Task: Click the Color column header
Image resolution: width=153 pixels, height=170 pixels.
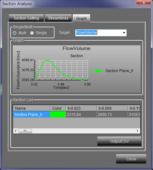Action: click(x=58, y=108)
